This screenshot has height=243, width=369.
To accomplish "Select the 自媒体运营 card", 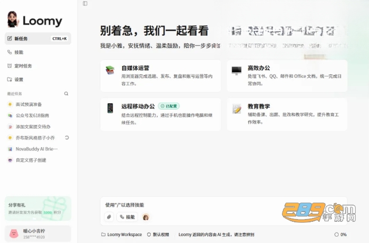I will (160, 76).
